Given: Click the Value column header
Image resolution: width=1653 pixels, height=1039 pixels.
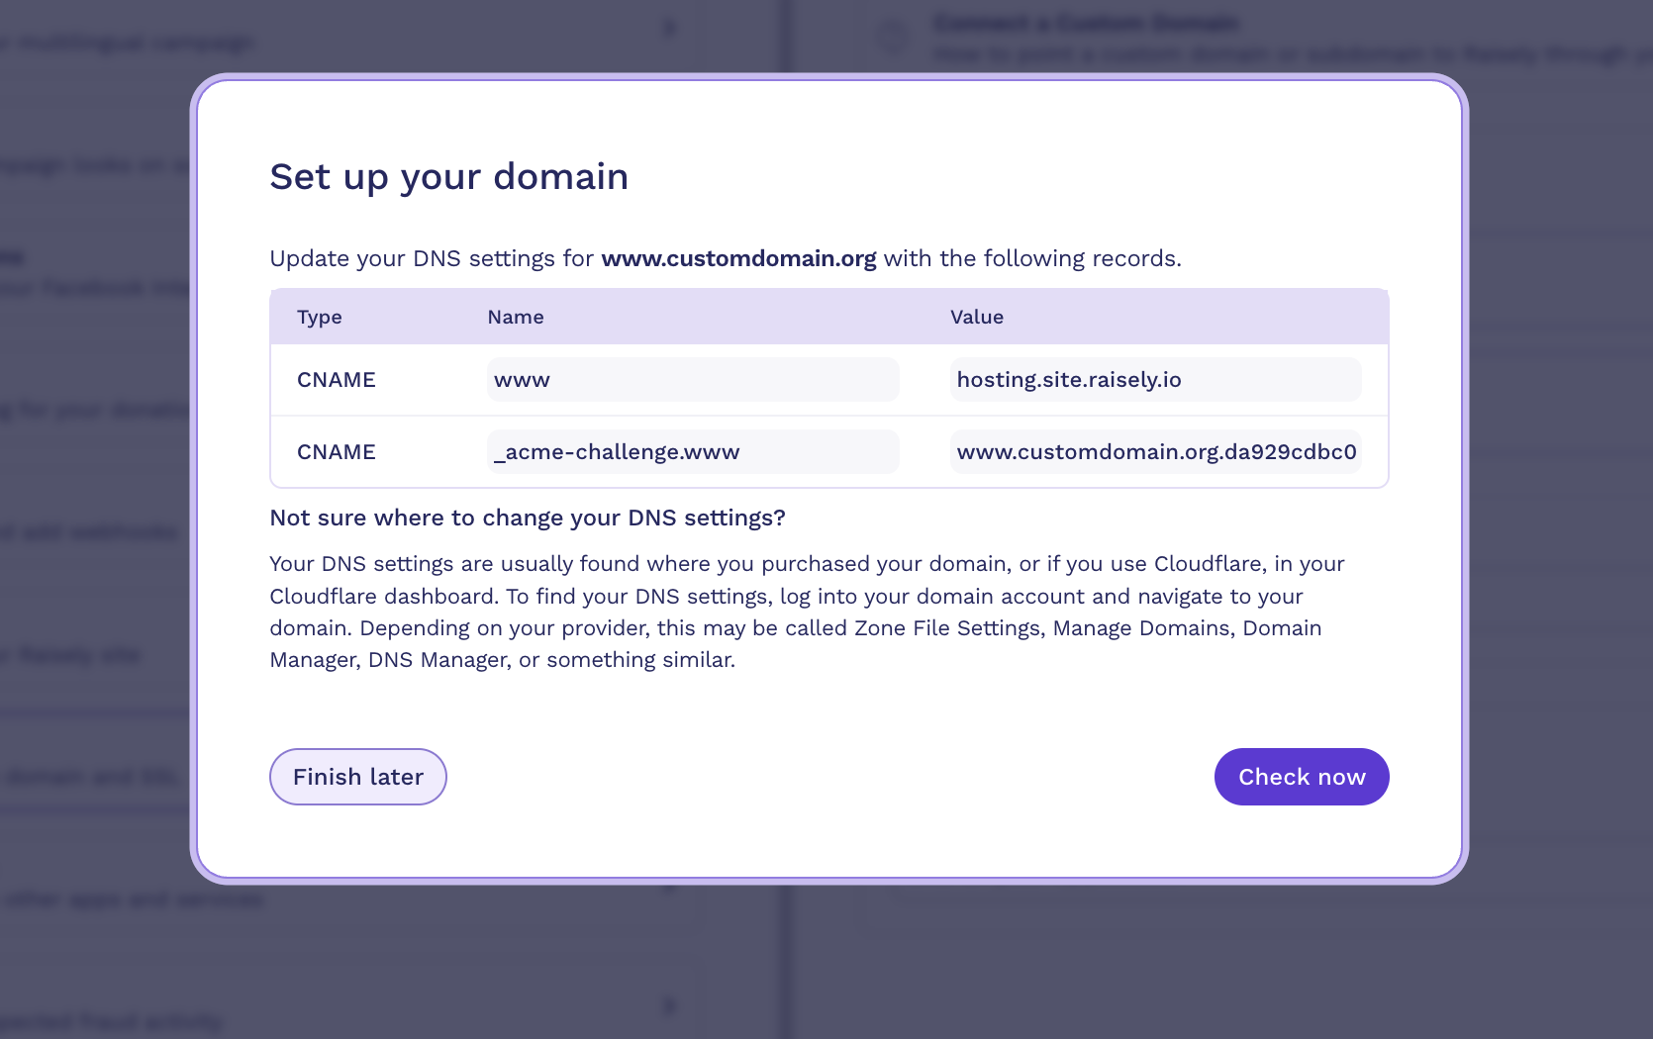Looking at the screenshot, I should point(977,317).
